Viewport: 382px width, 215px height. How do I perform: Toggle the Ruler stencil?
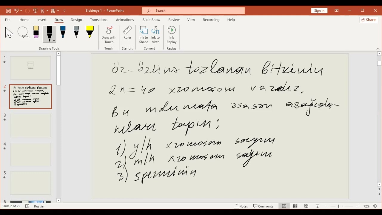[127, 33]
